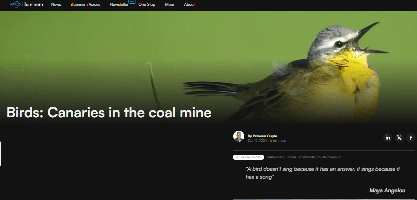
Task: Open the Newsletter page
Action: [119, 4]
